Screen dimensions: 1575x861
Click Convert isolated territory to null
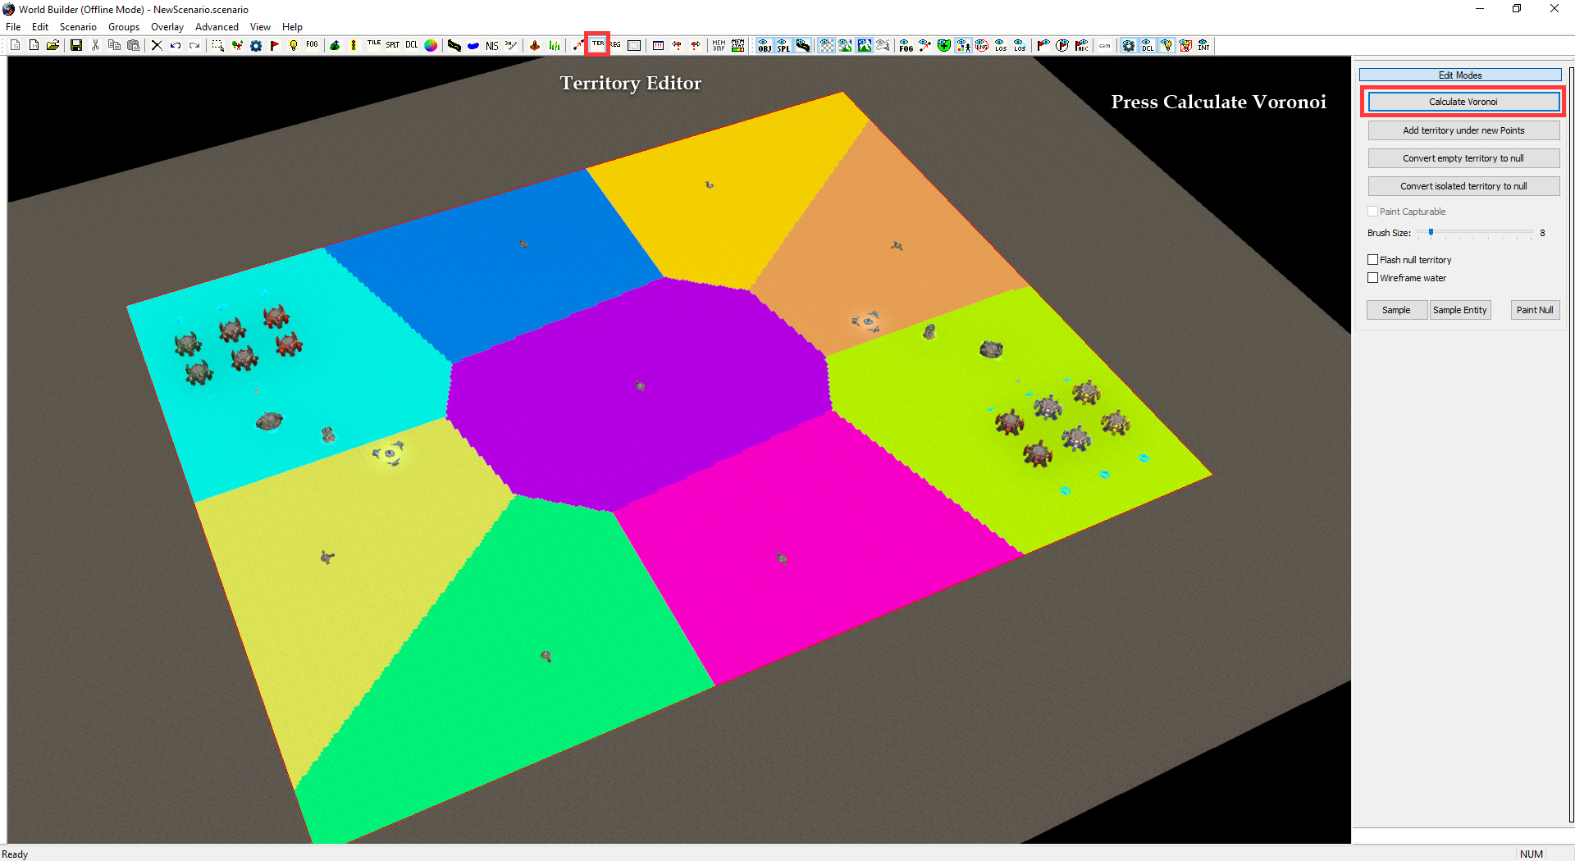[1463, 186]
